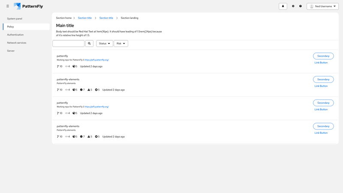This screenshot has width=343, height=193.
Task: Click cube icon in last patternfly-elements row
Action: click(74, 136)
